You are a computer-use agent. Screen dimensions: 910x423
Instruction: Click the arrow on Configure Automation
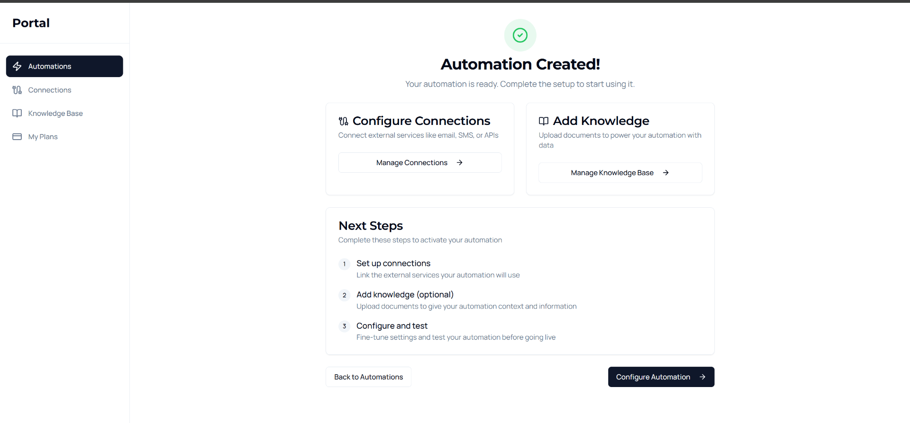702,377
